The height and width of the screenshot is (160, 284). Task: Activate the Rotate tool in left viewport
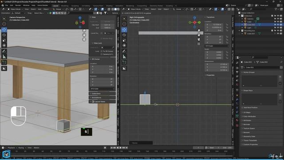click(4, 35)
